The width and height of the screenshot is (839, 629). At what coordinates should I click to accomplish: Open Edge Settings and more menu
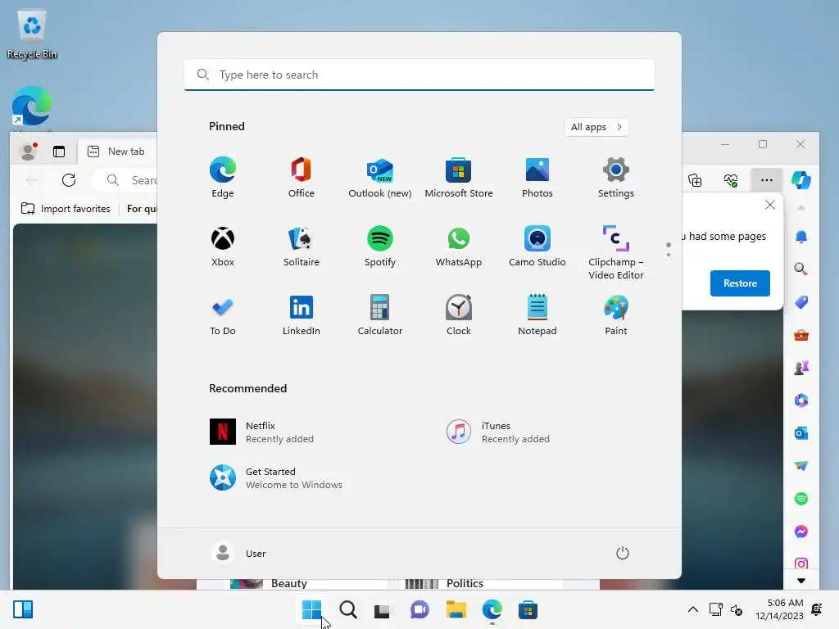pyautogui.click(x=767, y=180)
